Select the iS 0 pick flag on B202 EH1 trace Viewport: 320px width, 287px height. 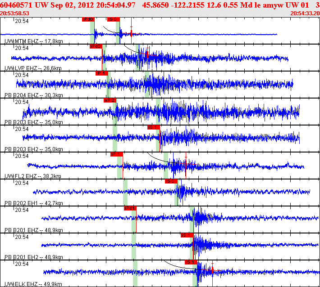coord(171,181)
